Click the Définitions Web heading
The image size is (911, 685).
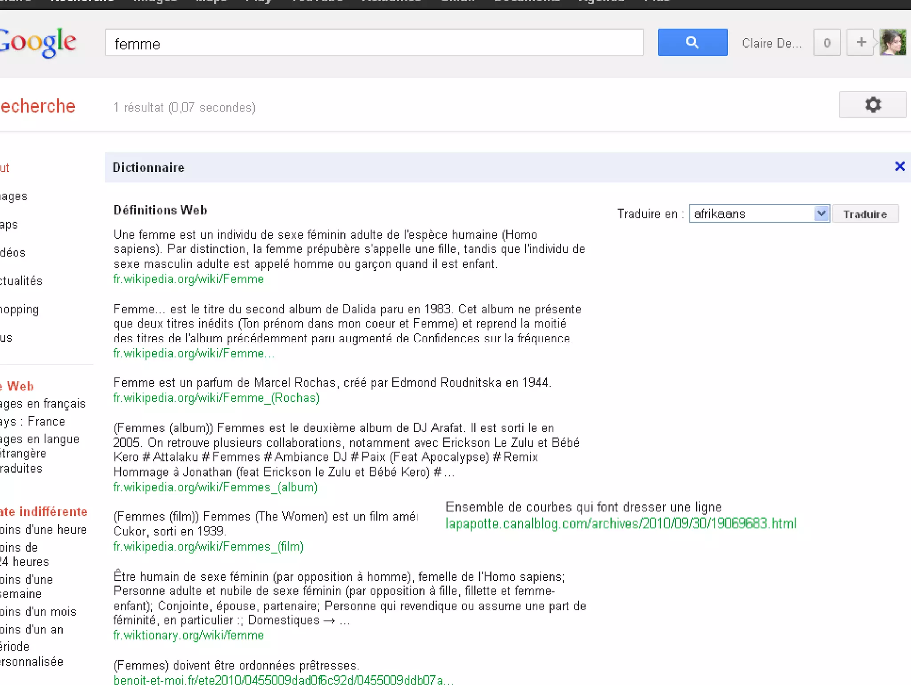click(160, 210)
